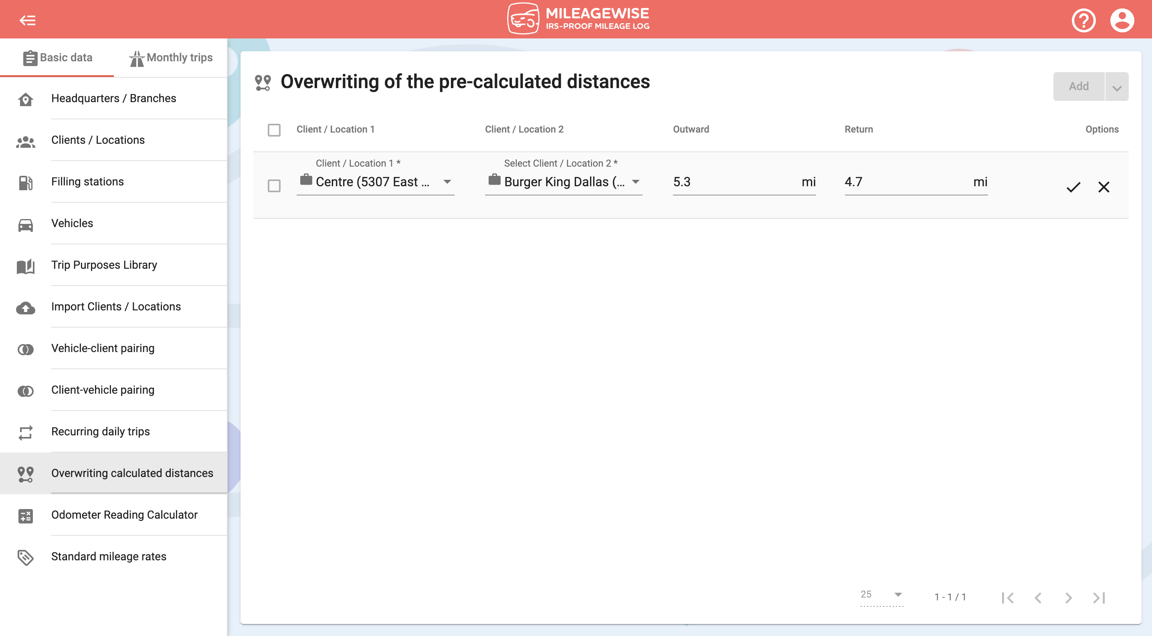1152x636 pixels.
Task: Click the Standard mileage rates tag icon
Action: click(x=26, y=558)
